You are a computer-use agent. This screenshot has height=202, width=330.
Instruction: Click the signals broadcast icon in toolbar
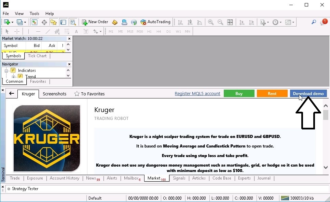(x=134, y=22)
